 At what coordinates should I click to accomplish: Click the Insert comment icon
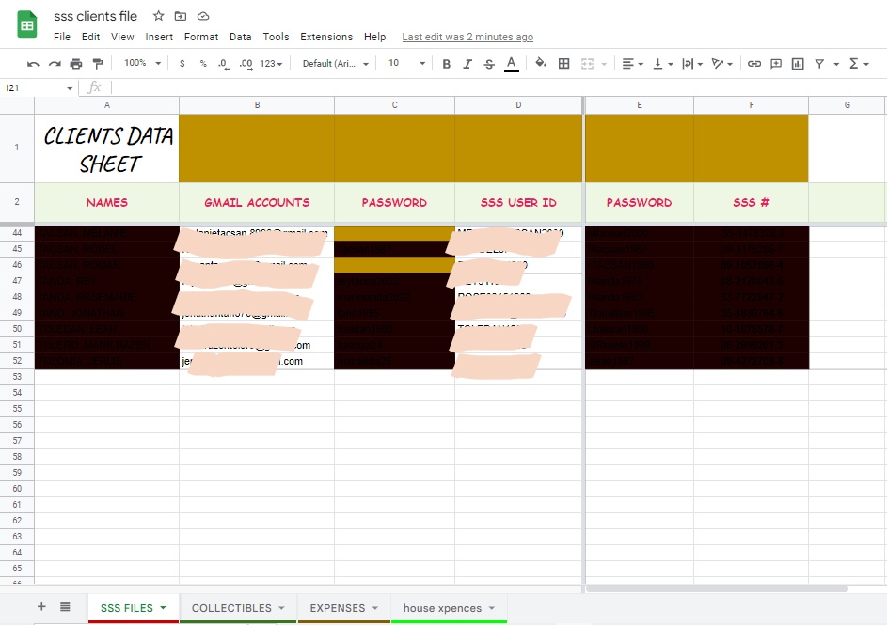776,64
